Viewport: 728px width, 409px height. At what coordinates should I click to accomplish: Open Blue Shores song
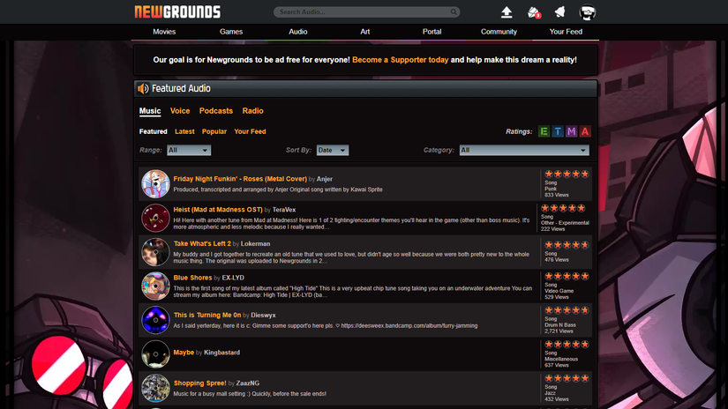tap(192, 278)
